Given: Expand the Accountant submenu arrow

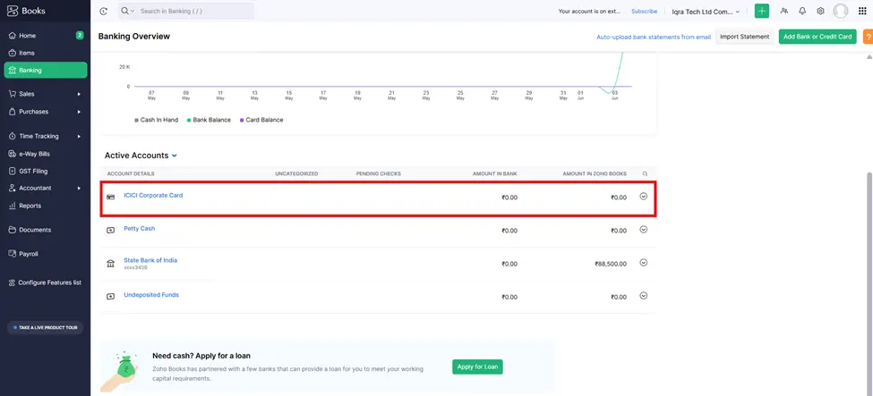Looking at the screenshot, I should tap(79, 189).
